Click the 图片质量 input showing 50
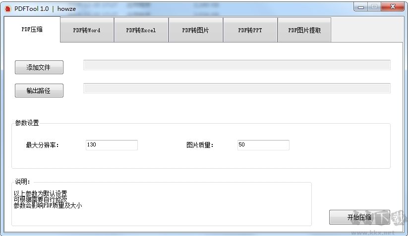This screenshot has height=236, width=408. point(263,145)
